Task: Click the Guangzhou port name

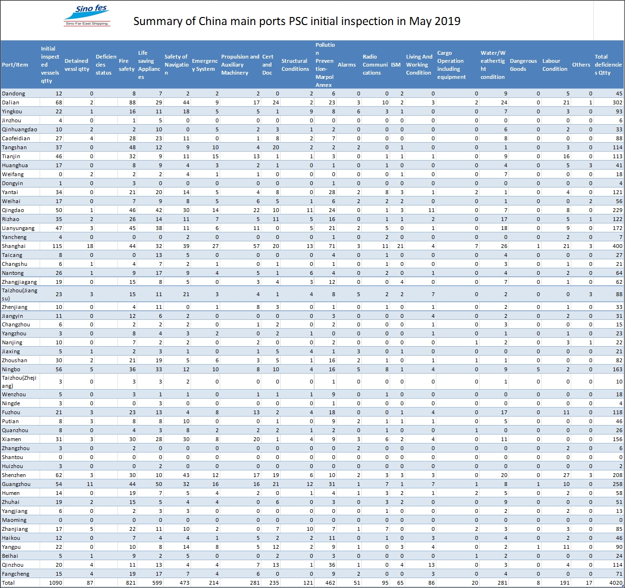Action: pyautogui.click(x=16, y=484)
